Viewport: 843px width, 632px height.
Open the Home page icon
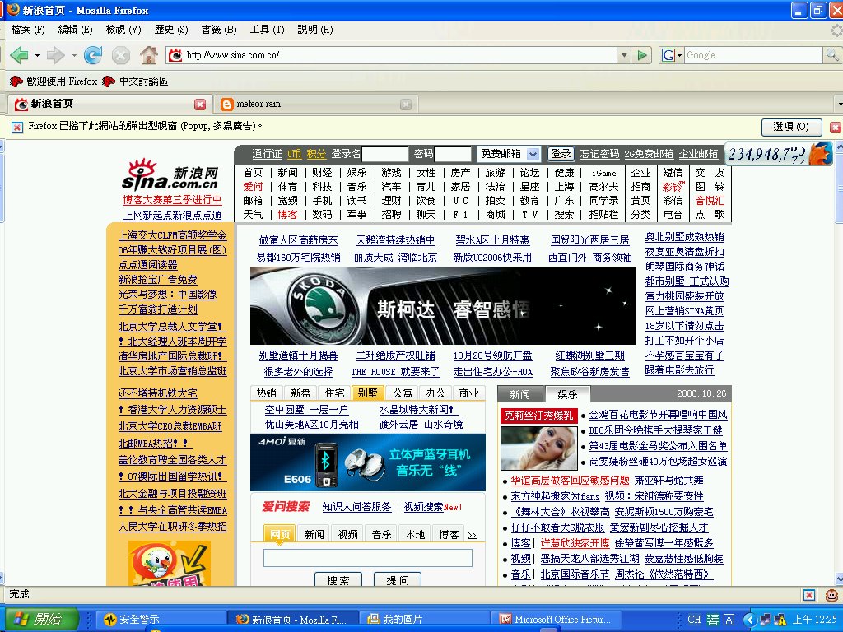[149, 55]
